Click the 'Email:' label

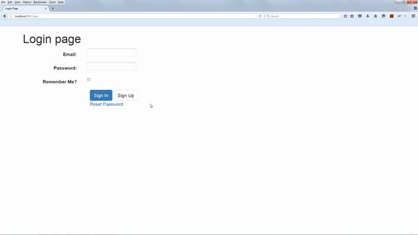(x=70, y=54)
